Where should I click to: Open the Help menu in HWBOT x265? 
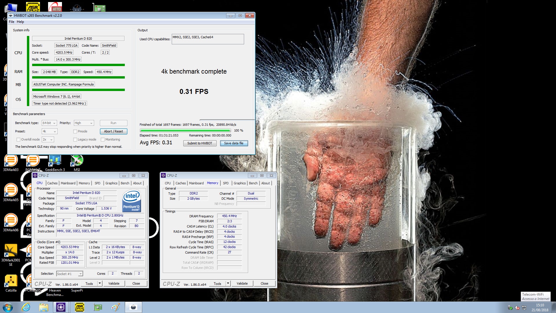pos(20,22)
